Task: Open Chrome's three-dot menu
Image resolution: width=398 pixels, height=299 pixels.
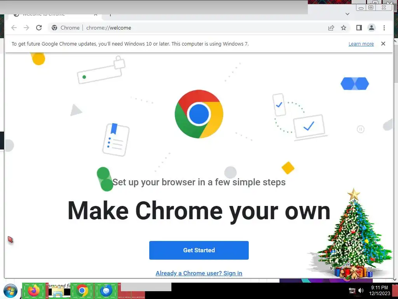Action: [384, 28]
